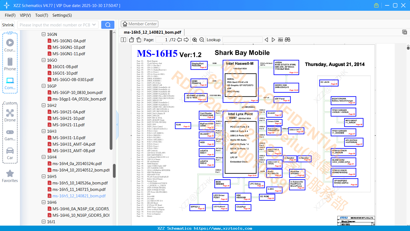Screen dimensions: 410x231
Task: Open the model number dropdown arrow
Action: tap(94, 25)
